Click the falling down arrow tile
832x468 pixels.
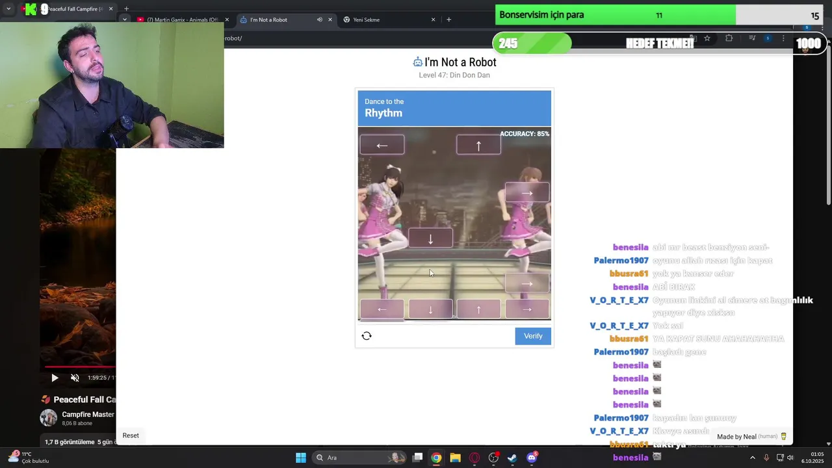click(x=430, y=239)
